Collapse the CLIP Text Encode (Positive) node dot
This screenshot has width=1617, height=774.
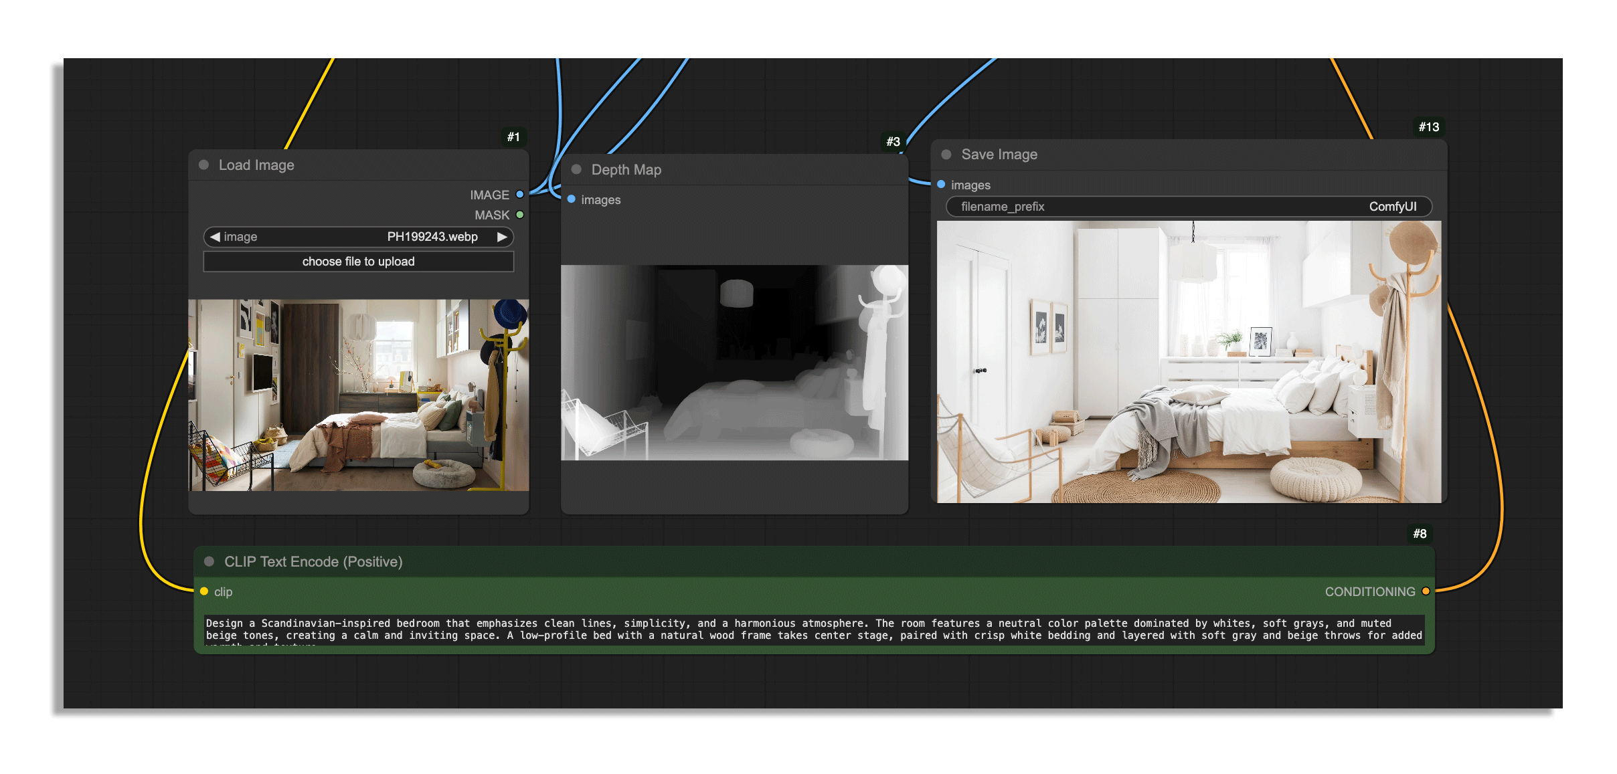(x=209, y=562)
